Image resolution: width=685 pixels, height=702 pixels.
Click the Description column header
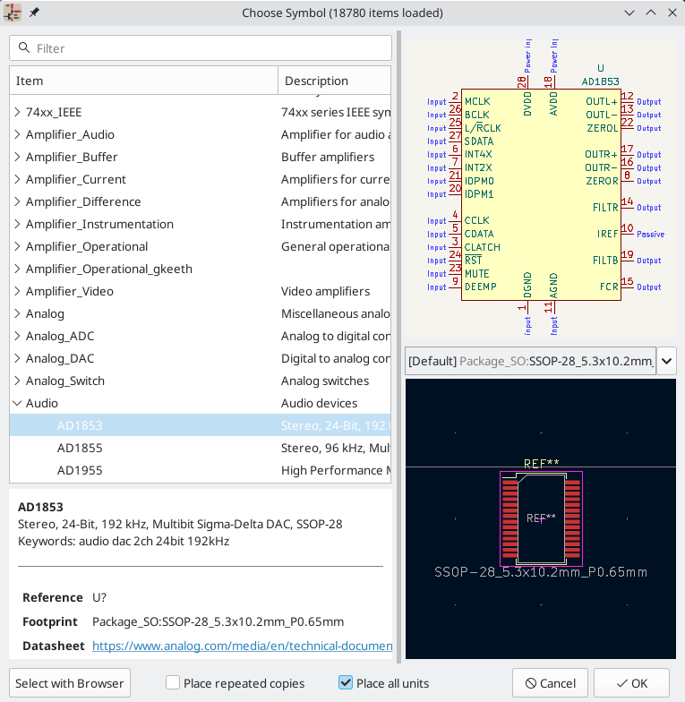(335, 81)
